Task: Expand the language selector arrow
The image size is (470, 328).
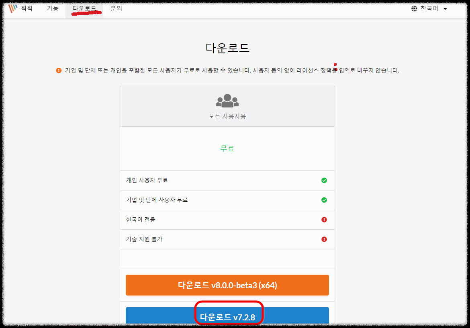Action: (445, 8)
